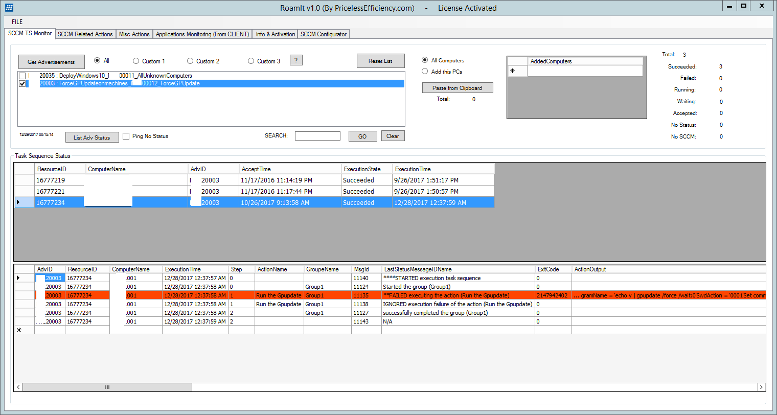
Task: Open the FILE menu
Action: 17,22
